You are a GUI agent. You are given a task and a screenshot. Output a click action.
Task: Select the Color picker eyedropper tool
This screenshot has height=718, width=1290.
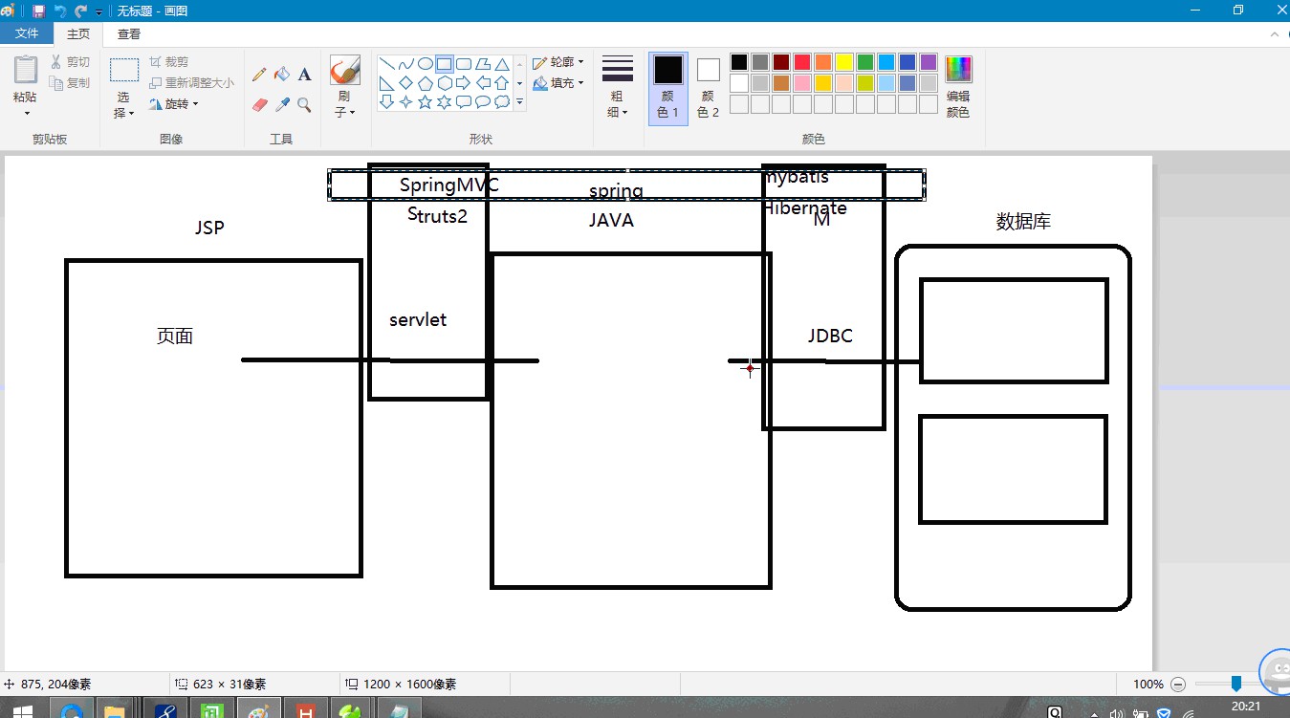282,105
